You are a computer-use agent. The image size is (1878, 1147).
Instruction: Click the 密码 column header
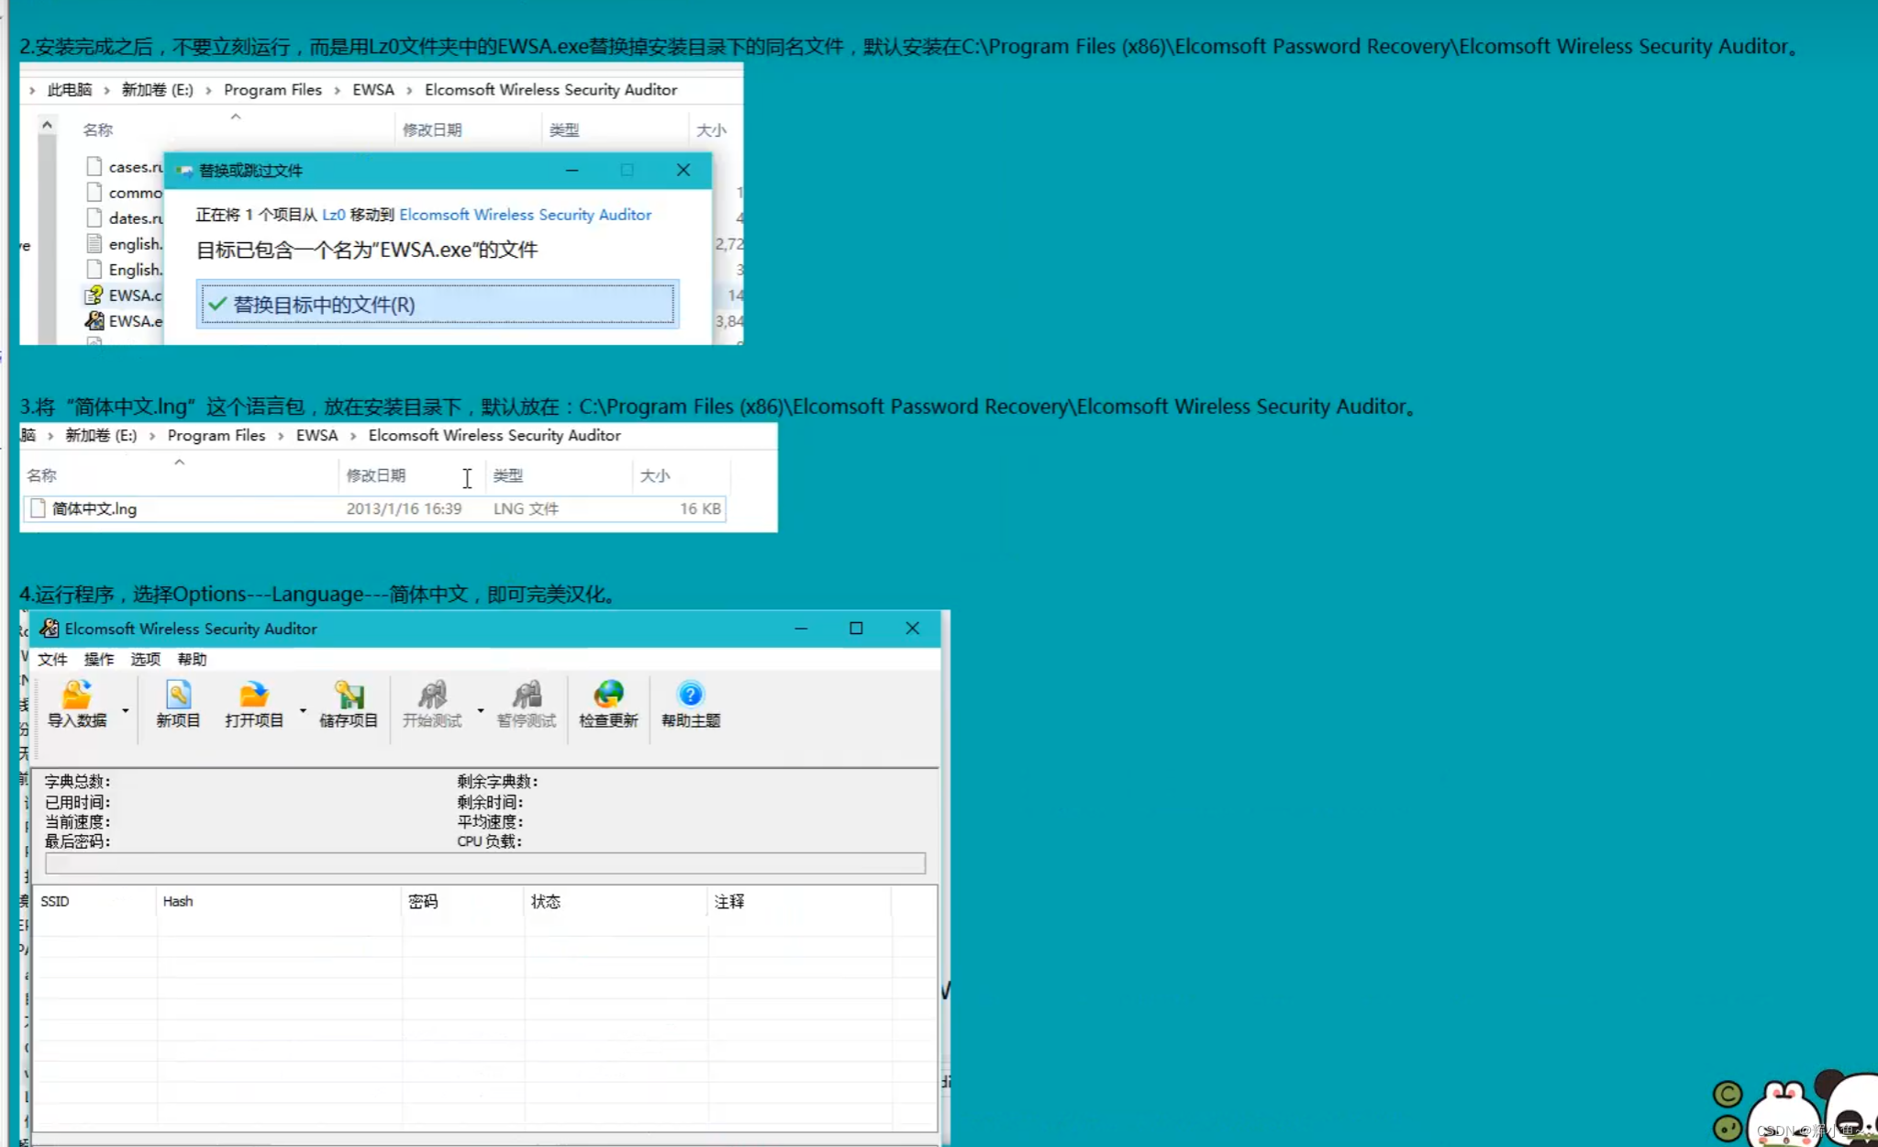pos(462,901)
